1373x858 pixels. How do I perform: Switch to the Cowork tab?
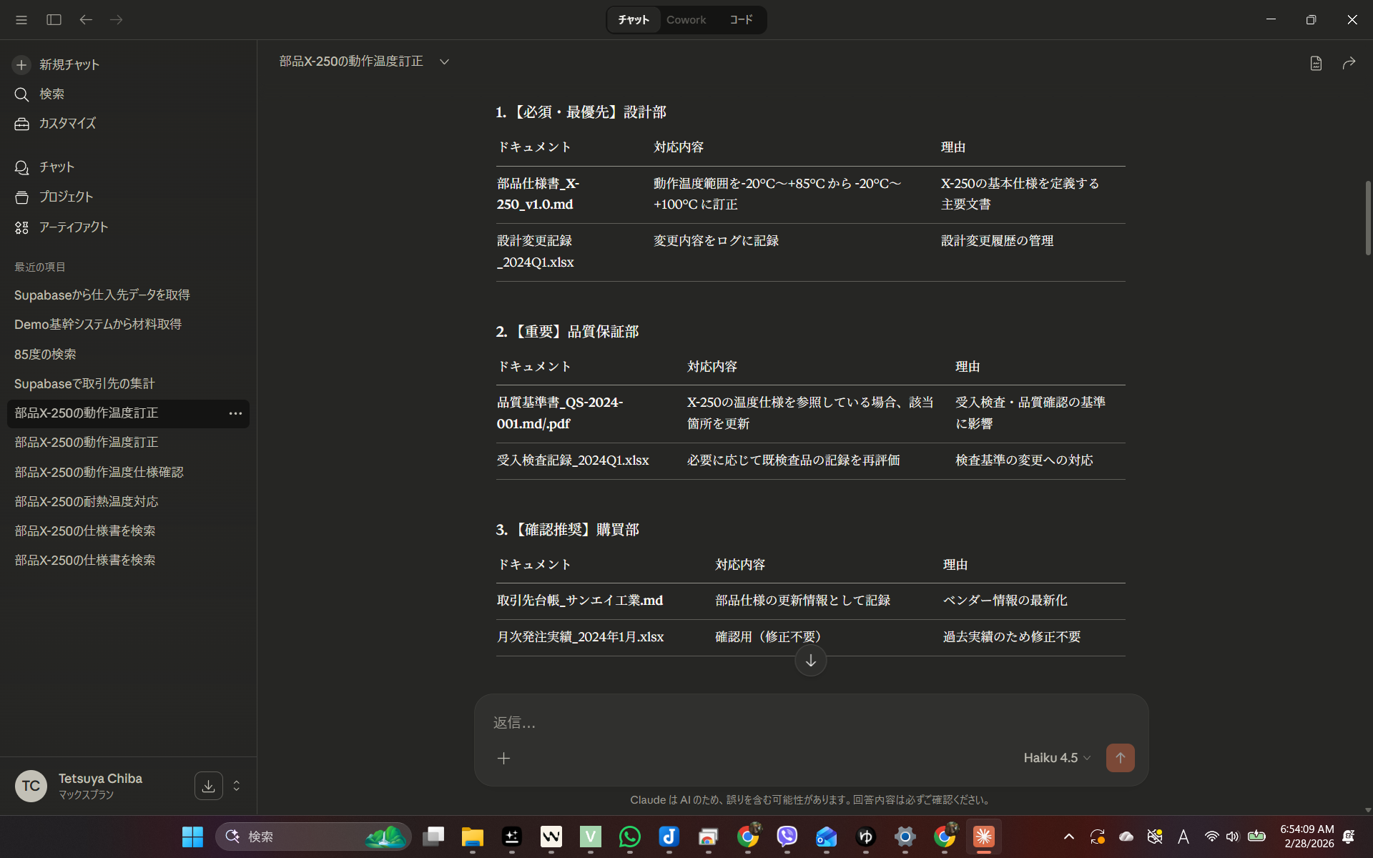pos(686,20)
